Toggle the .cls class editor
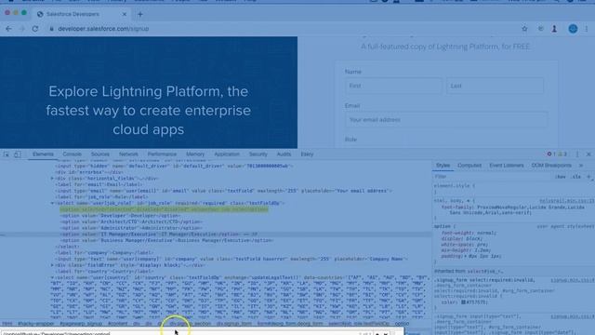This screenshot has width=595, height=335. pos(576,177)
